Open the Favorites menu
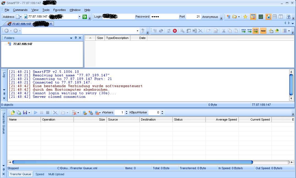This screenshot has height=178, width=296. click(59, 10)
